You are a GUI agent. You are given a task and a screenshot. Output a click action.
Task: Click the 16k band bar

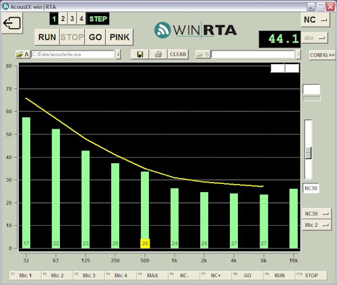click(x=294, y=218)
